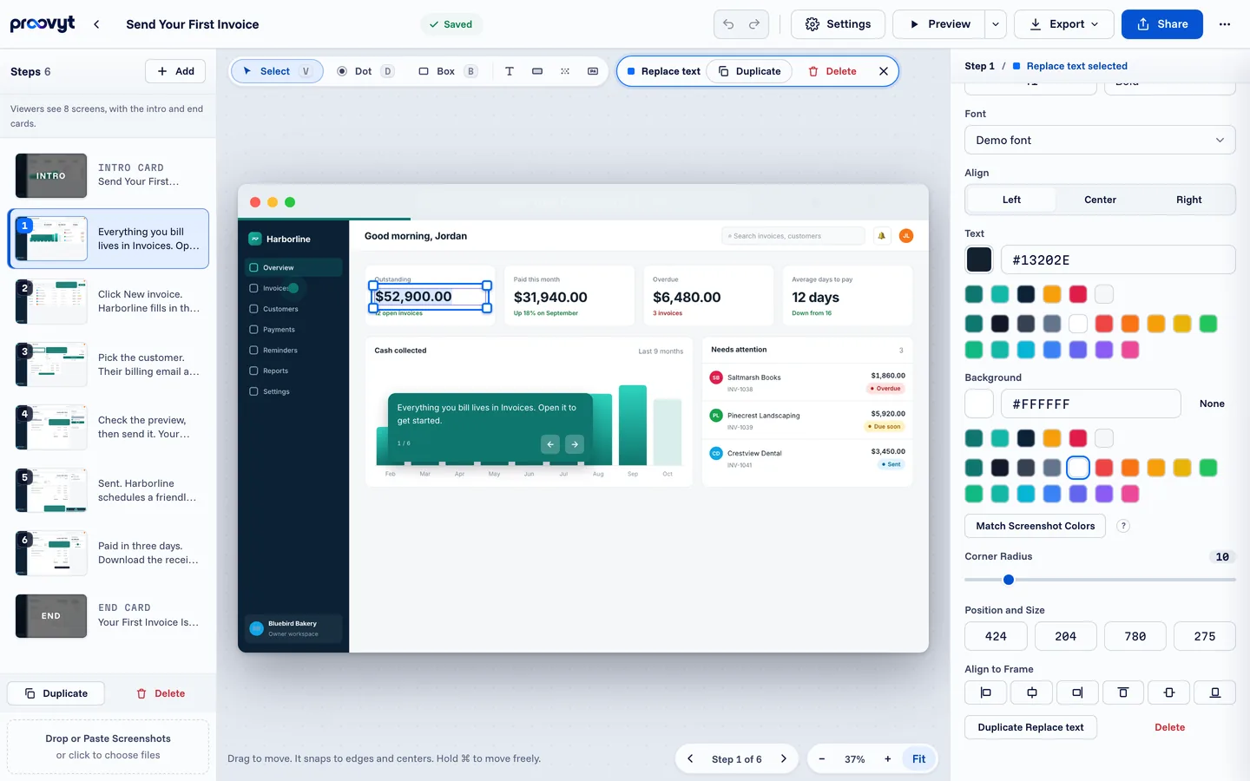Image resolution: width=1250 pixels, height=781 pixels.
Task: Click the undo arrow icon
Action: point(728,24)
